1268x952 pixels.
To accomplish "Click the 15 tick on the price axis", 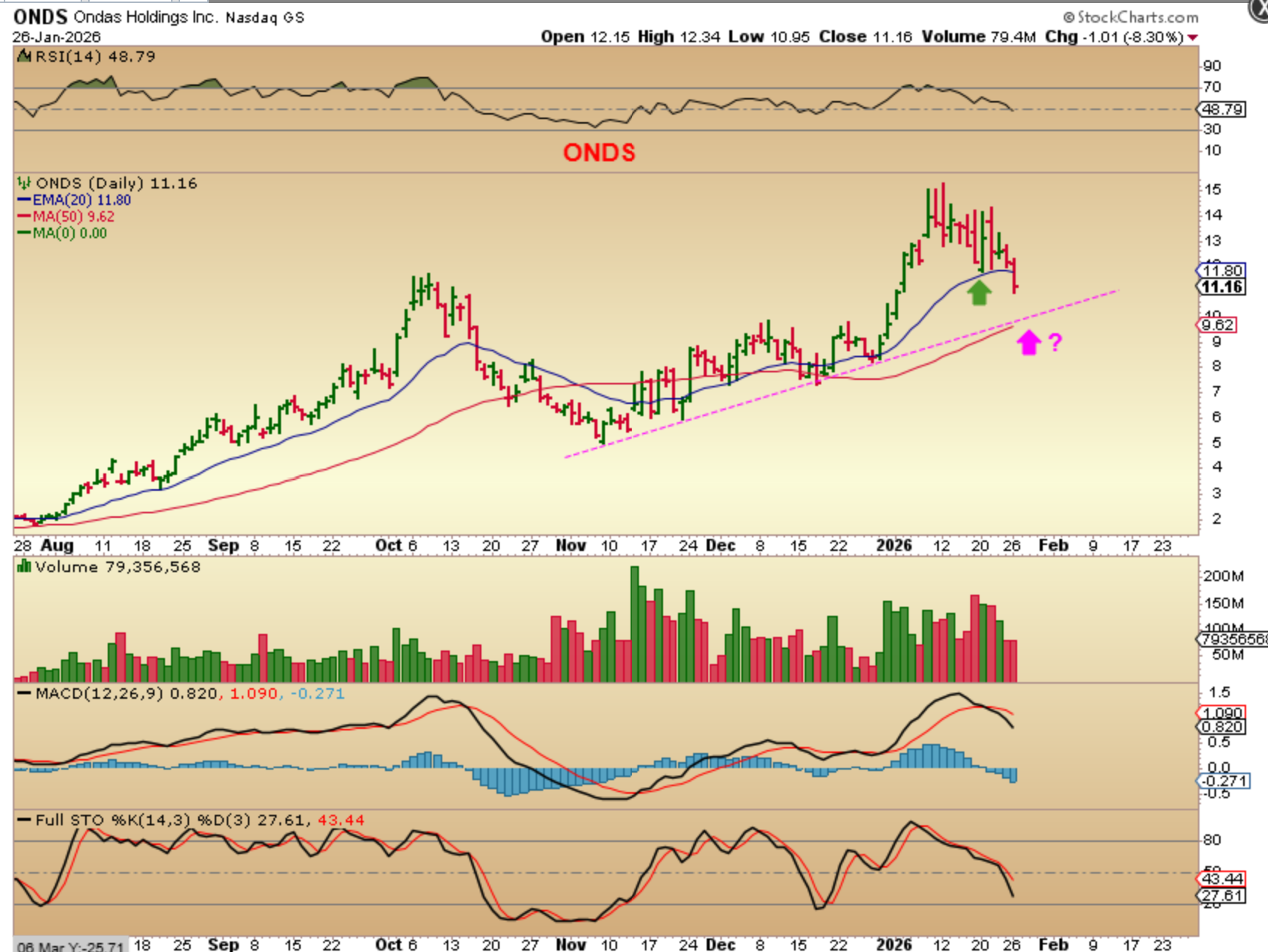I will click(x=1212, y=189).
